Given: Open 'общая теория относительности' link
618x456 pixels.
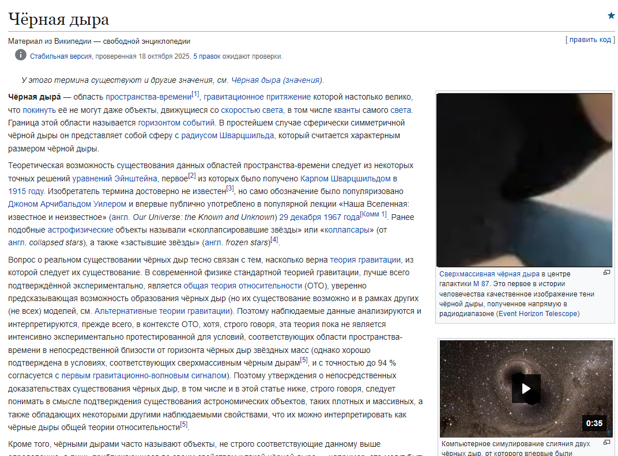Looking at the screenshot, I should point(243,286).
